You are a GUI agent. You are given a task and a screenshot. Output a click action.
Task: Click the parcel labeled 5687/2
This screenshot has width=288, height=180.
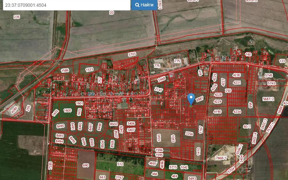tap(269, 99)
